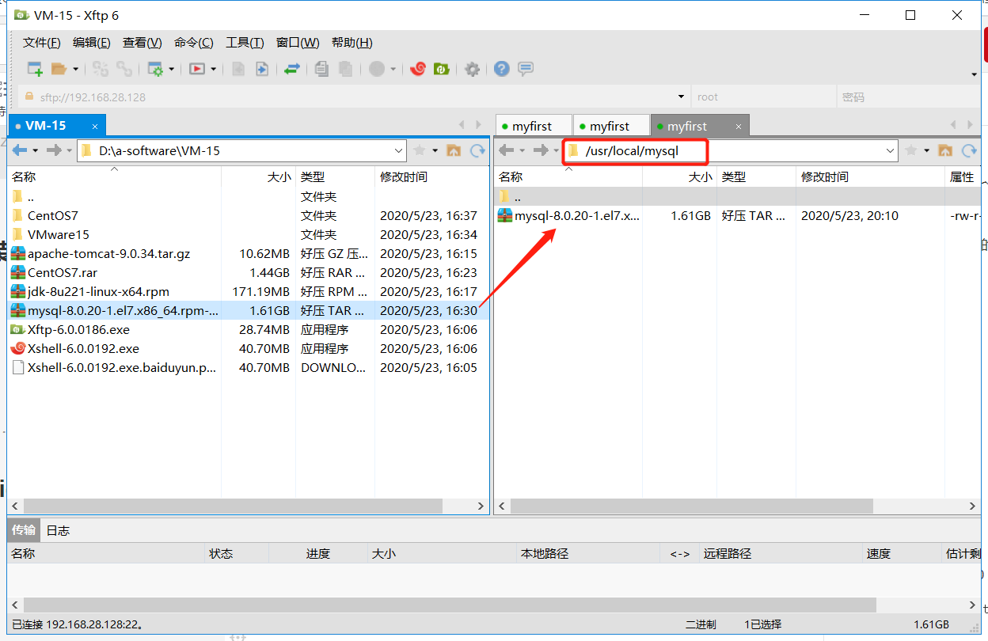Select the VMware15 folder
The width and height of the screenshot is (988, 641).
point(58,234)
